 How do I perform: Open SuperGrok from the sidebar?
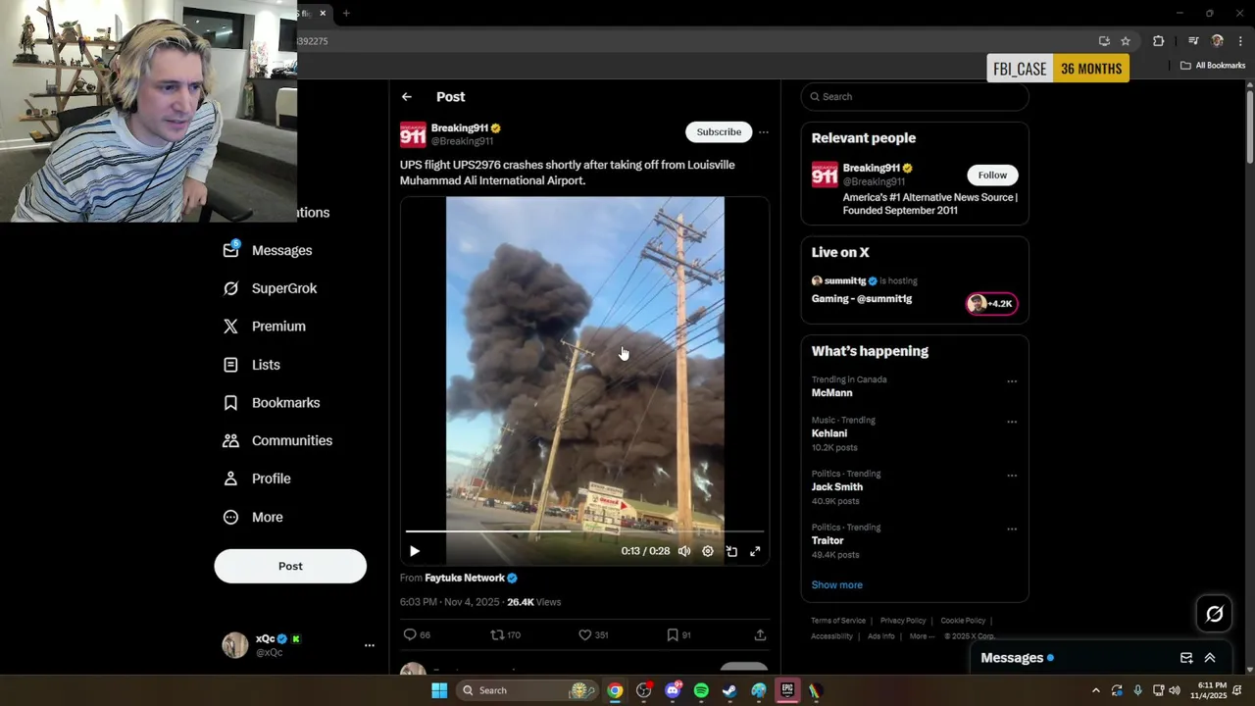(x=270, y=288)
